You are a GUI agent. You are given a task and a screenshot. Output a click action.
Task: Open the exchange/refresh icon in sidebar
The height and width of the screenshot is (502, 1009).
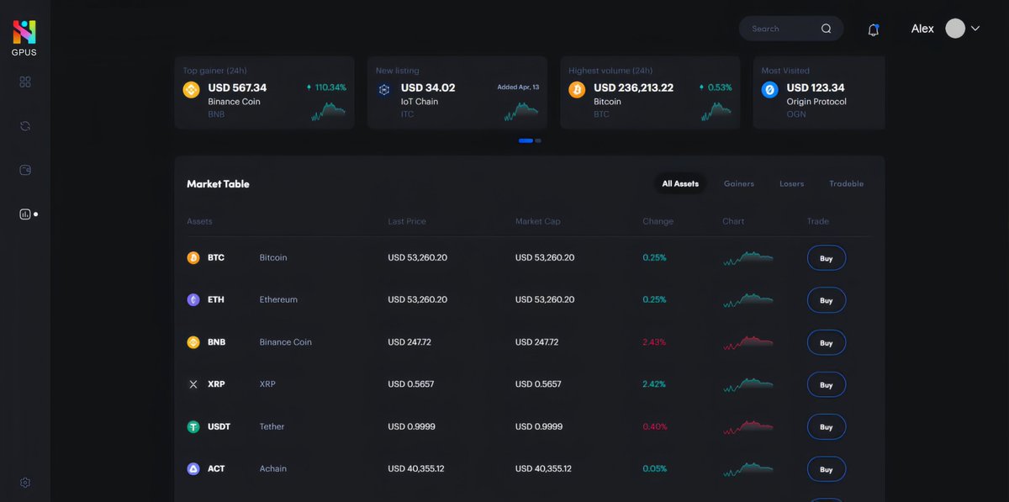tap(25, 126)
